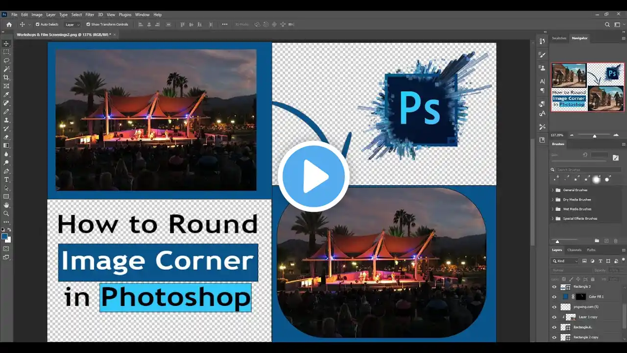Filter layers by type (T) icon
This screenshot has height=353, width=627.
[x=600, y=261]
